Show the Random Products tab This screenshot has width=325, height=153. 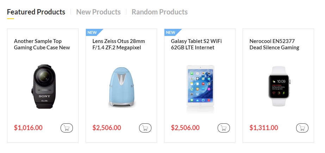click(x=160, y=12)
